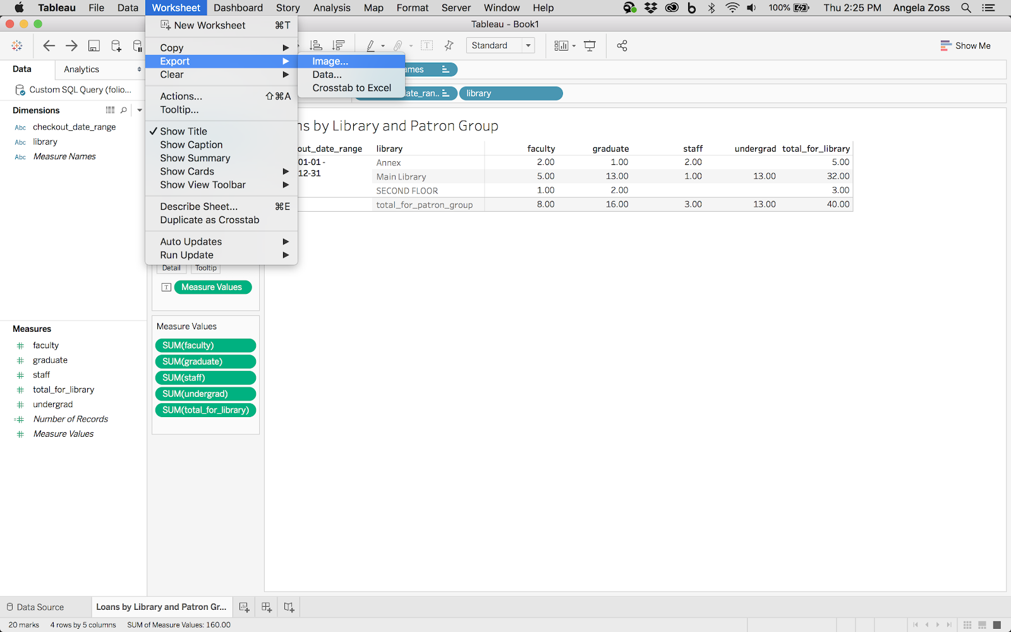Click the Show Me chart icon
The image size is (1011, 632).
coord(945,46)
